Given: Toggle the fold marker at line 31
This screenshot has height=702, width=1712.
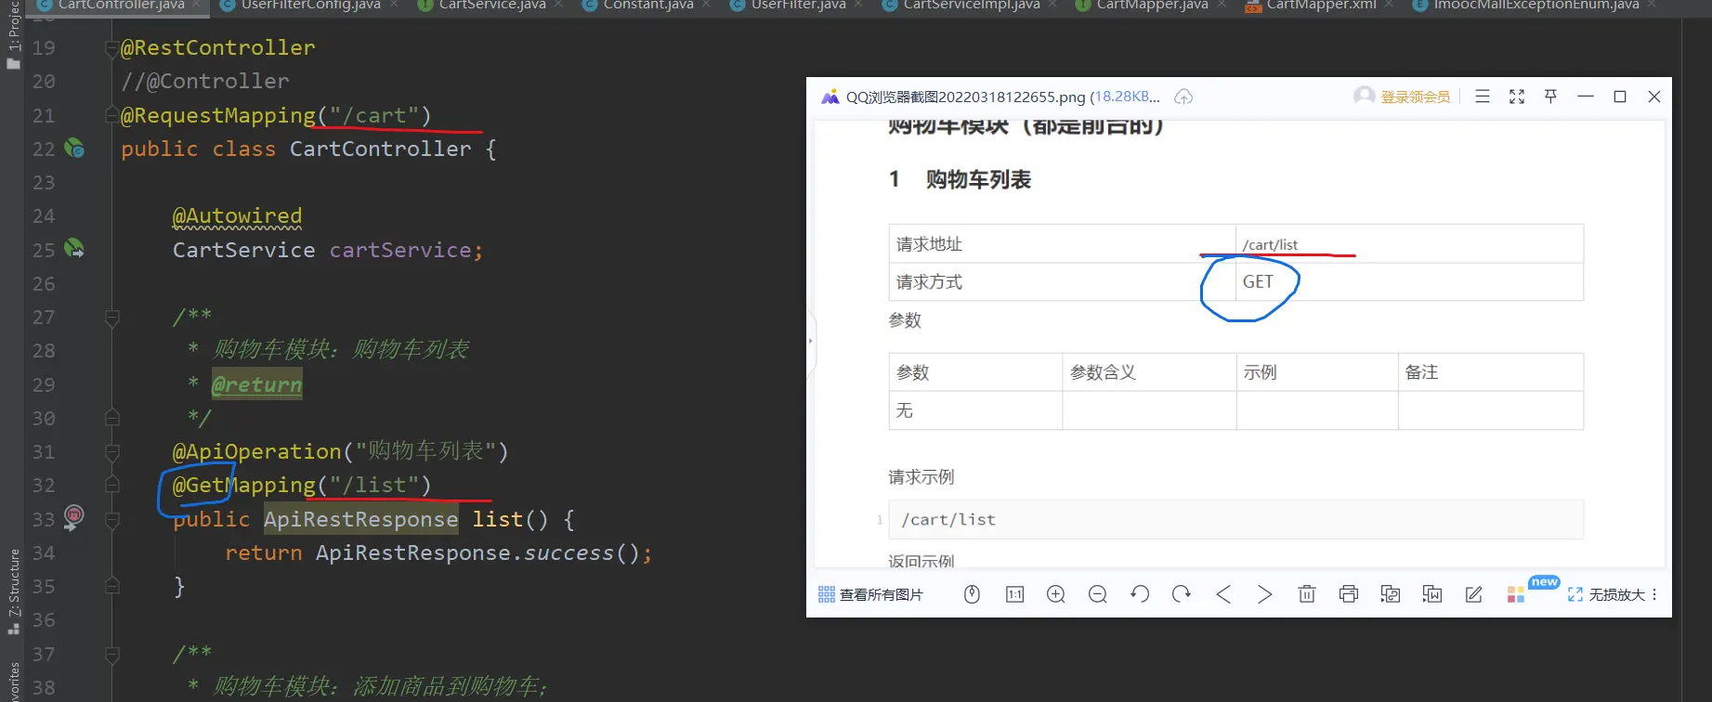Looking at the screenshot, I should 112,452.
